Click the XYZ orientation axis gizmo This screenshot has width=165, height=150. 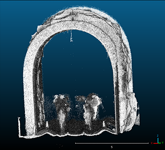tap(158, 140)
